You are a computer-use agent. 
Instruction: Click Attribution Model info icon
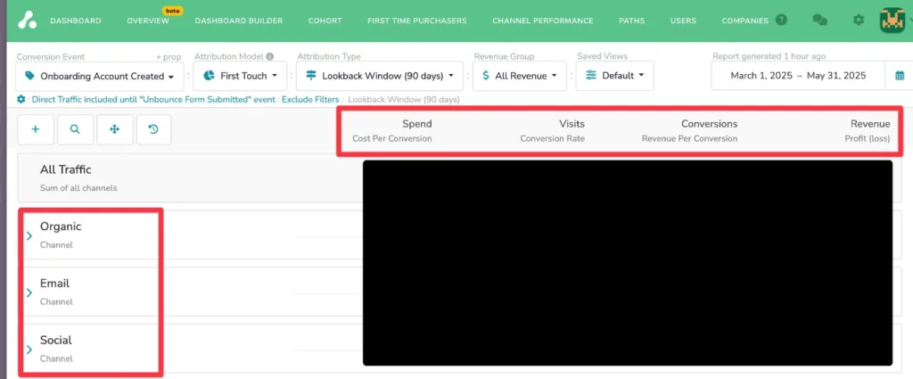269,56
